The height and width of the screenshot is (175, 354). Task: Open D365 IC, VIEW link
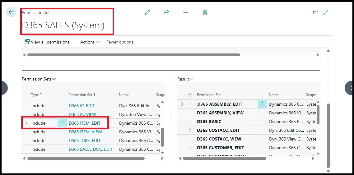click(x=82, y=114)
